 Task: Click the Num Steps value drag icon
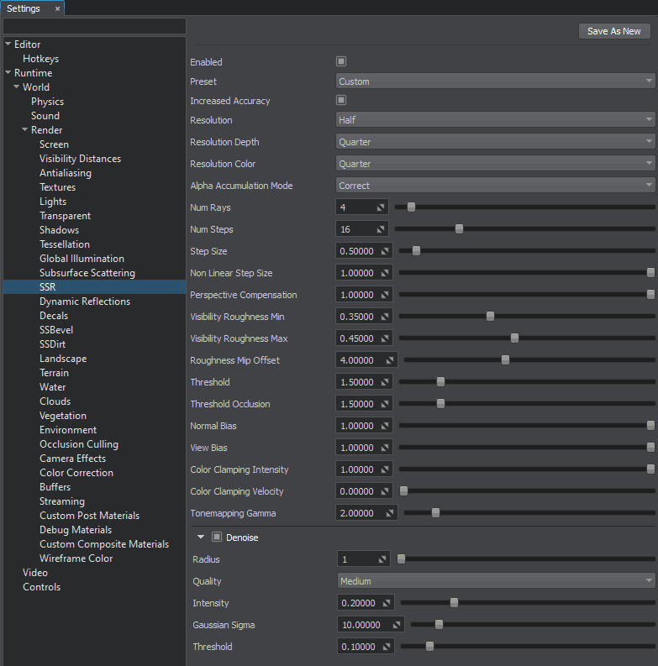tap(381, 229)
